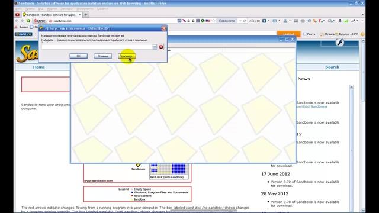Click the '17 June 2012' news date
Image resolution: width=379 pixels, height=213 pixels.
[x=275, y=174]
